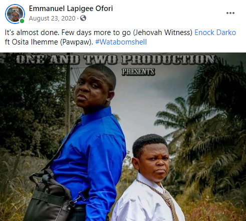Click the 'PRESENTS' text on the poster
Image resolution: width=246 pixels, height=221 pixels.
tap(138, 72)
